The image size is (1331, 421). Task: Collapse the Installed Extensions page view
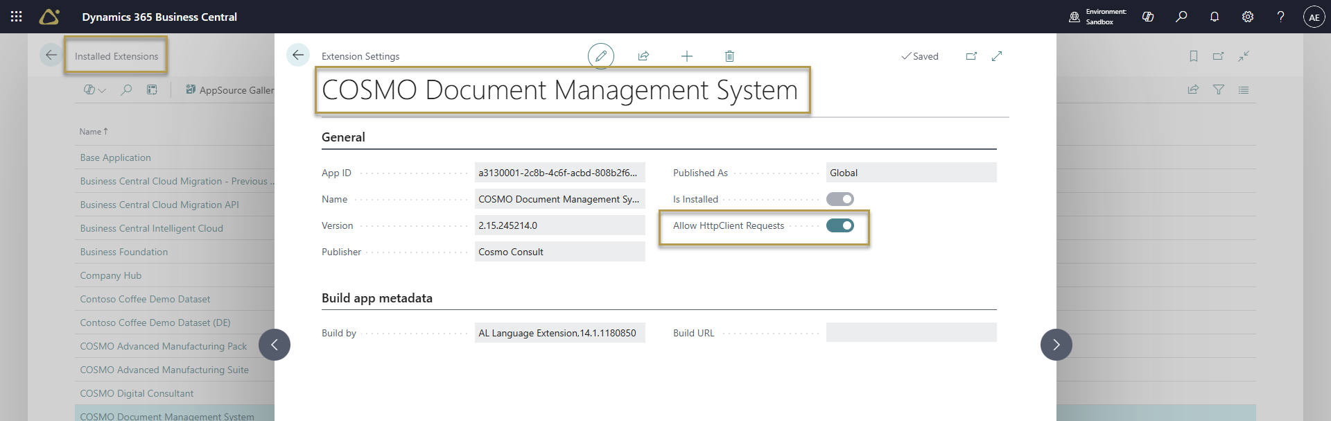(x=1244, y=56)
